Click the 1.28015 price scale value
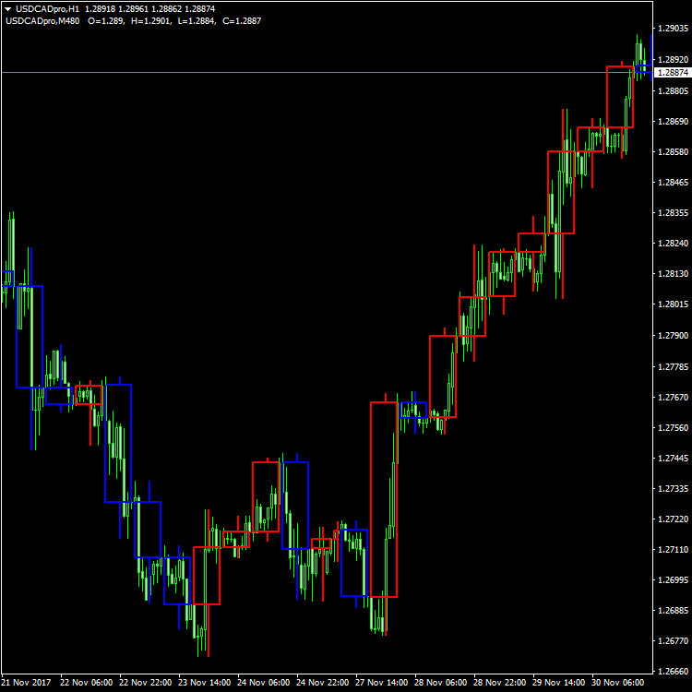This screenshot has width=692, height=692. (673, 304)
